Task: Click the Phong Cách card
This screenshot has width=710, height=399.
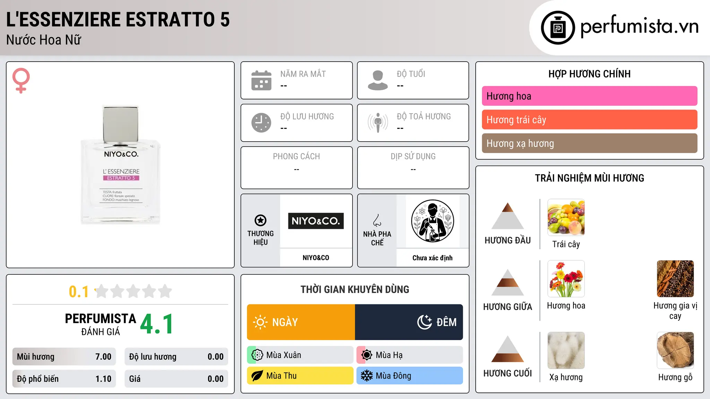Action: (296, 168)
